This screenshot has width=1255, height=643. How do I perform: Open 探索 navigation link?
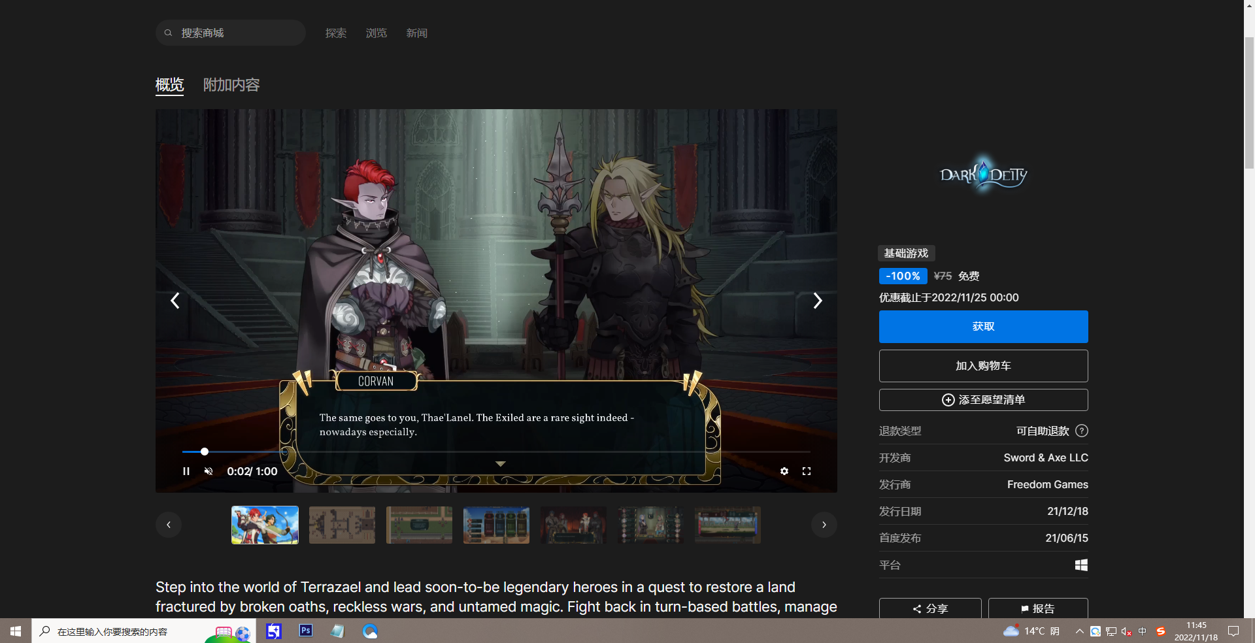tap(336, 33)
